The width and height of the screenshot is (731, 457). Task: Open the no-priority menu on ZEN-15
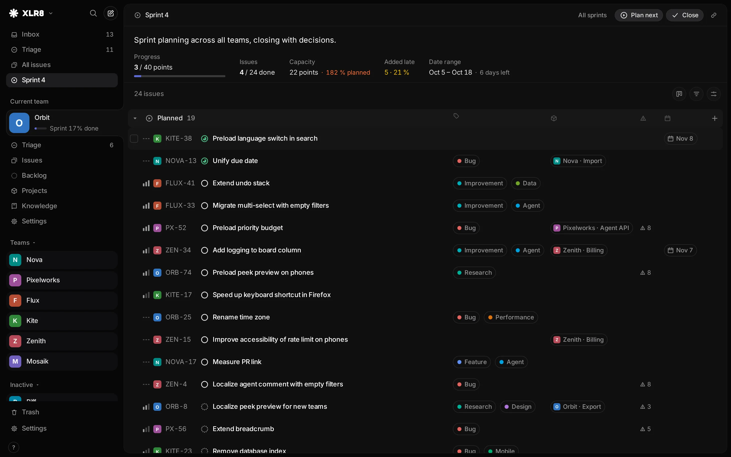coord(146,340)
